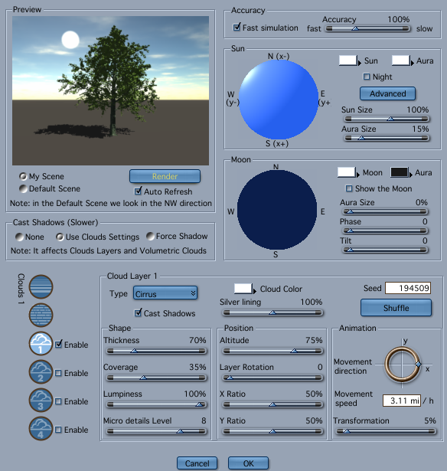Uncheck Cast Shadows in Cloud Layer 1
The height and width of the screenshot is (471, 447).
[138, 312]
